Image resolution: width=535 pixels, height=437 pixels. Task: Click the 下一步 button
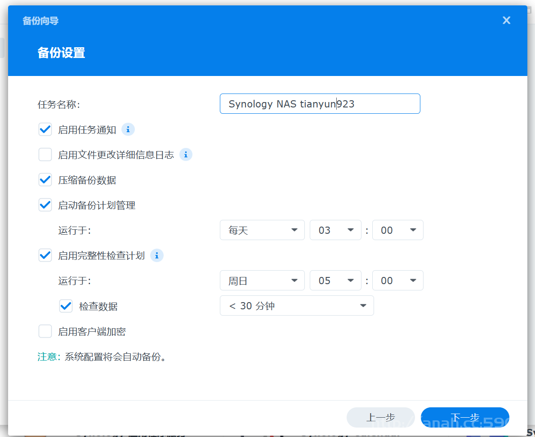pos(465,417)
